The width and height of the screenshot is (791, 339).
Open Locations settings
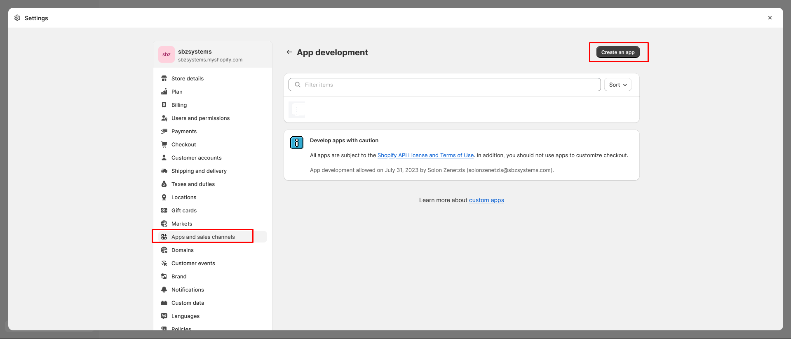213,197
